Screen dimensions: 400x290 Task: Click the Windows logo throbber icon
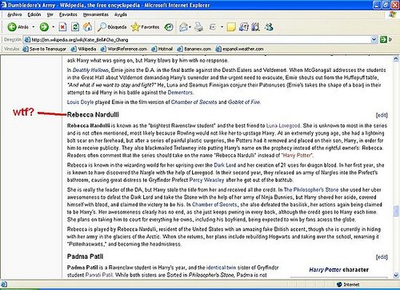tap(393, 14)
